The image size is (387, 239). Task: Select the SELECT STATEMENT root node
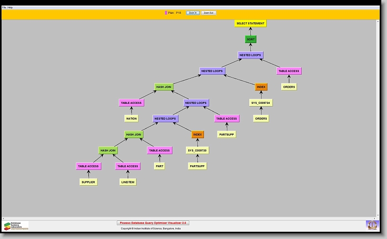coord(250,23)
